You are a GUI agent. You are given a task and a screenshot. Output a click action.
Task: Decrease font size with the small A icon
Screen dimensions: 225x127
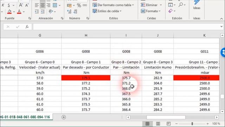(x=27, y=5)
